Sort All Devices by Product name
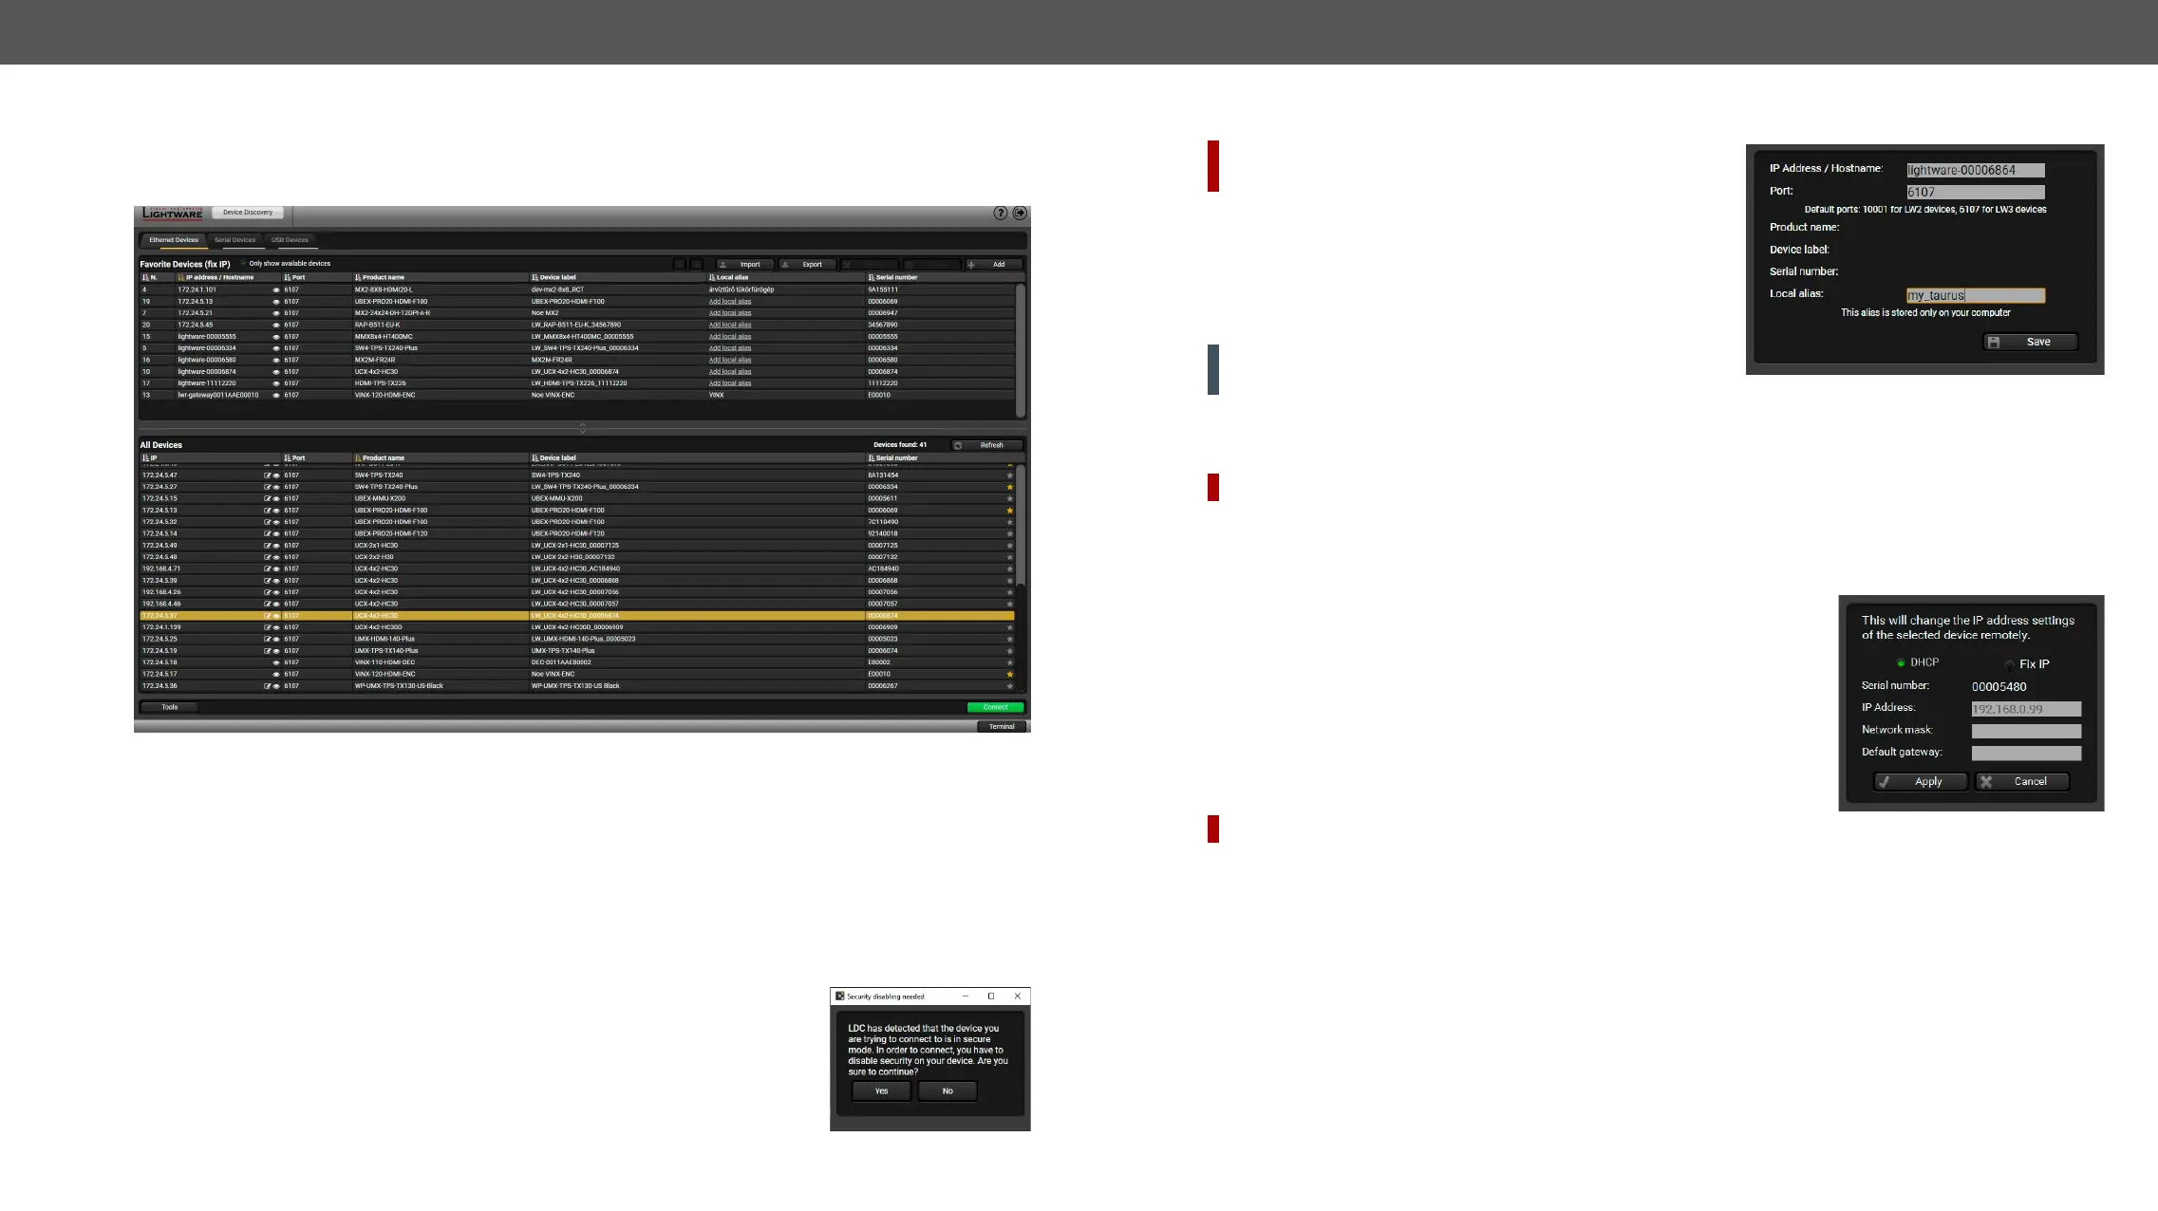 [x=358, y=458]
